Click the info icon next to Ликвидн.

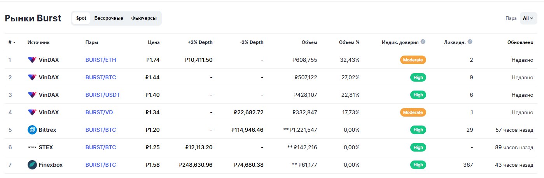coord(470,42)
